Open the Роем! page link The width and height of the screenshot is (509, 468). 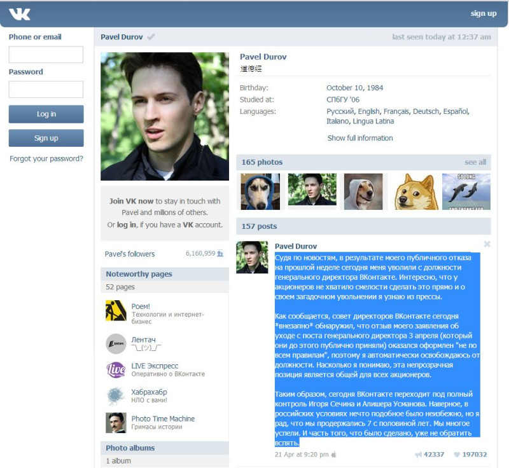141,306
